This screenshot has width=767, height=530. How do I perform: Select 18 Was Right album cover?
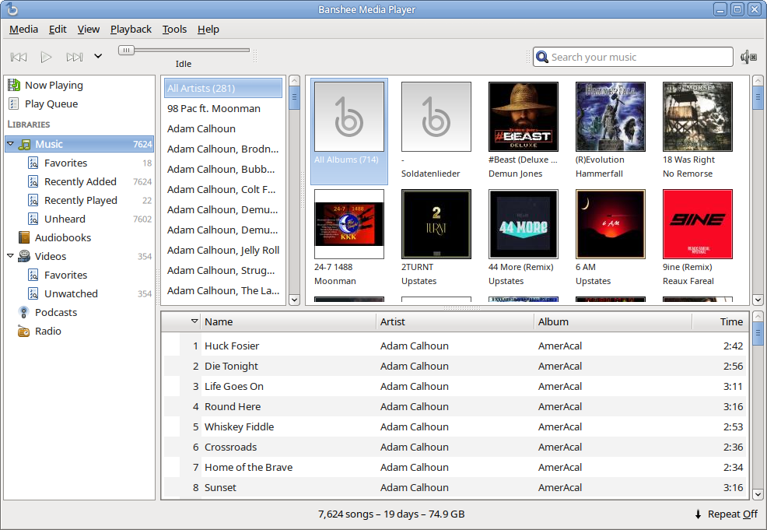(698, 117)
